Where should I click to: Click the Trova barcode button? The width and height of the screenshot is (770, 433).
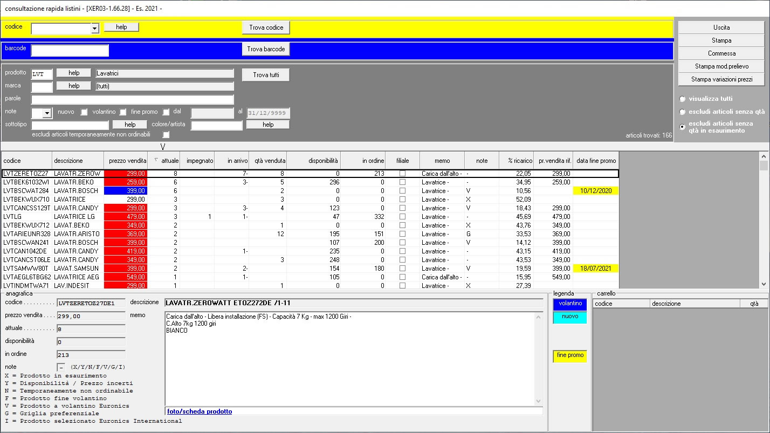tap(266, 49)
